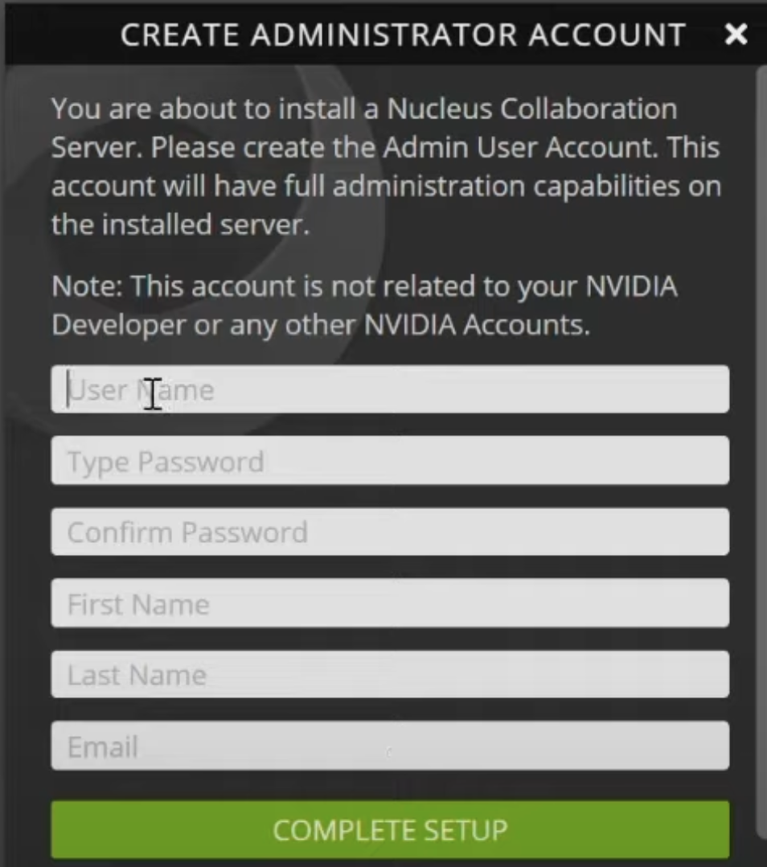
Task: Activate the password confirmation box
Action: pos(390,532)
